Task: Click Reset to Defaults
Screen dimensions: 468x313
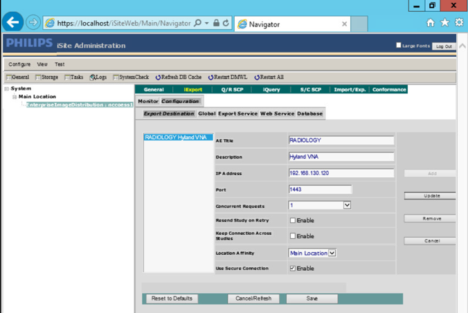Action: pyautogui.click(x=172, y=298)
